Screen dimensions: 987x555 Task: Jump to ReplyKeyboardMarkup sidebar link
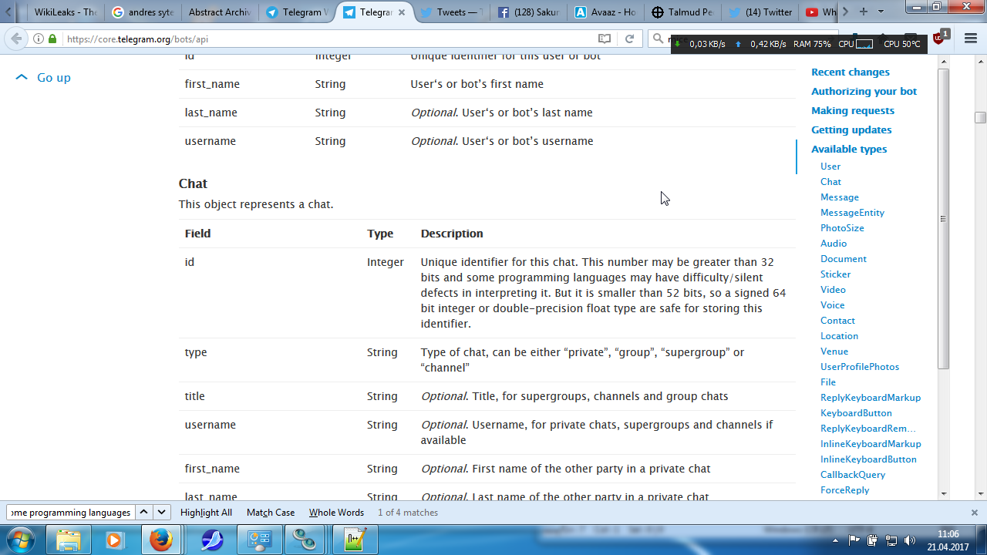[x=871, y=398]
